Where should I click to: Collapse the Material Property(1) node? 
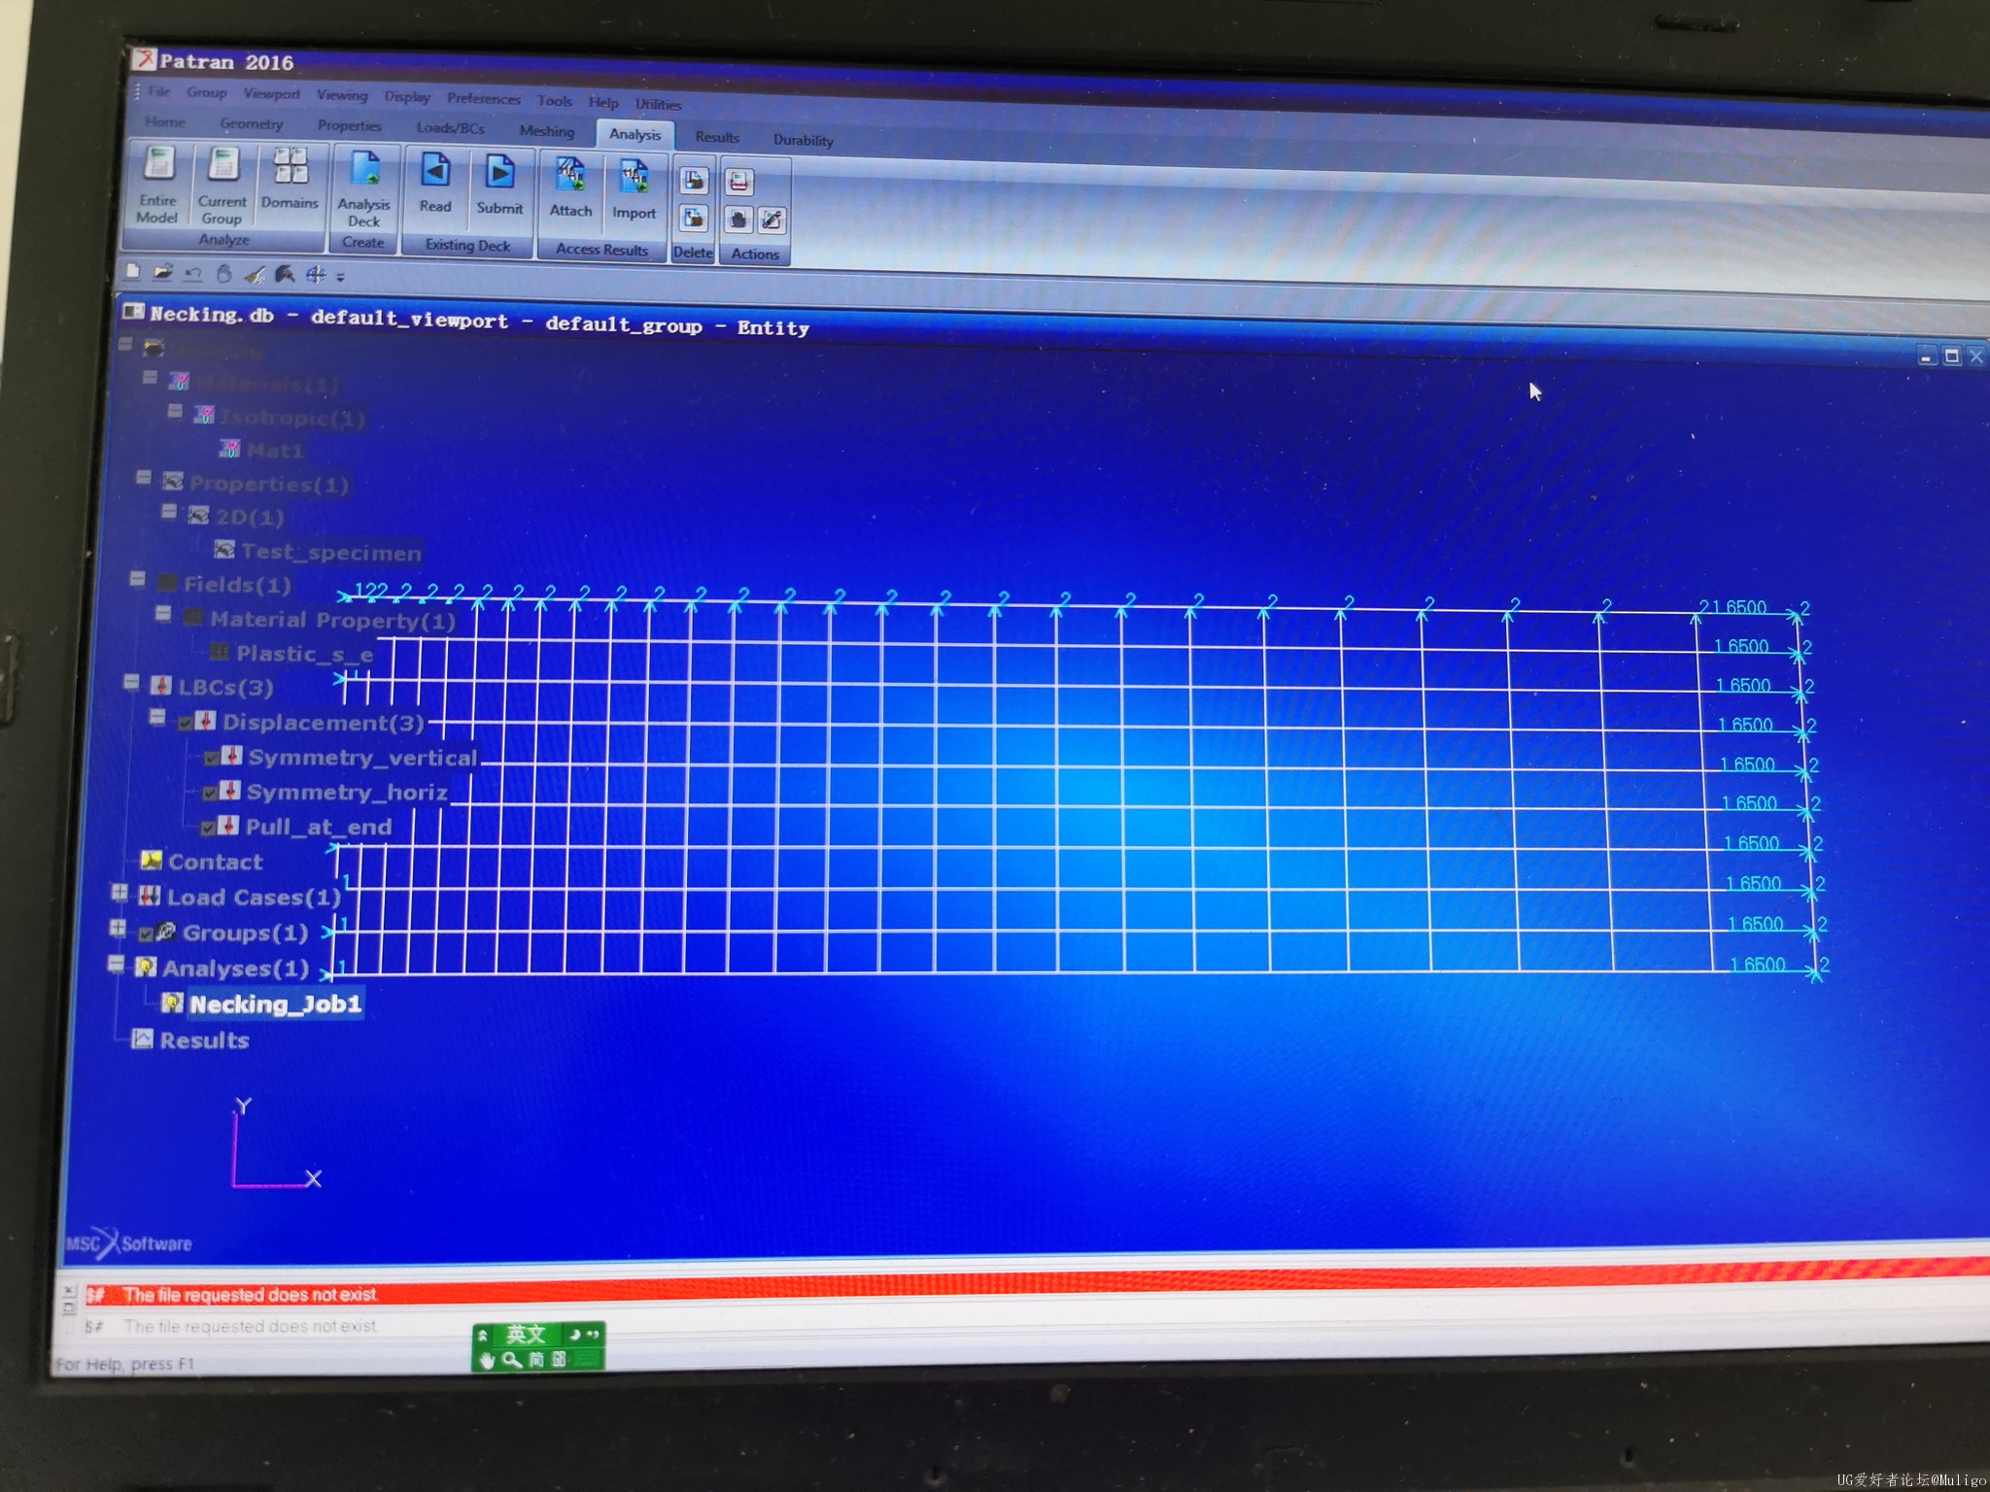[x=163, y=613]
